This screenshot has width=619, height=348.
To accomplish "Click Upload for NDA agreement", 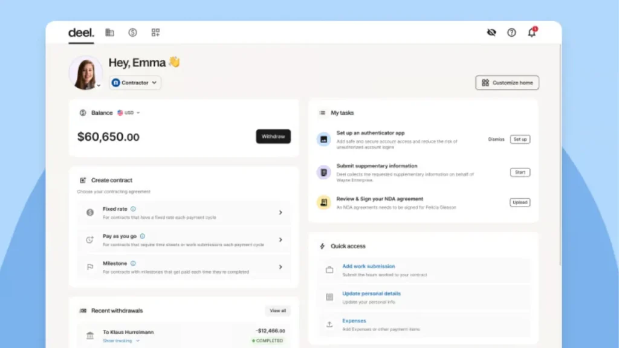I will click(520, 202).
